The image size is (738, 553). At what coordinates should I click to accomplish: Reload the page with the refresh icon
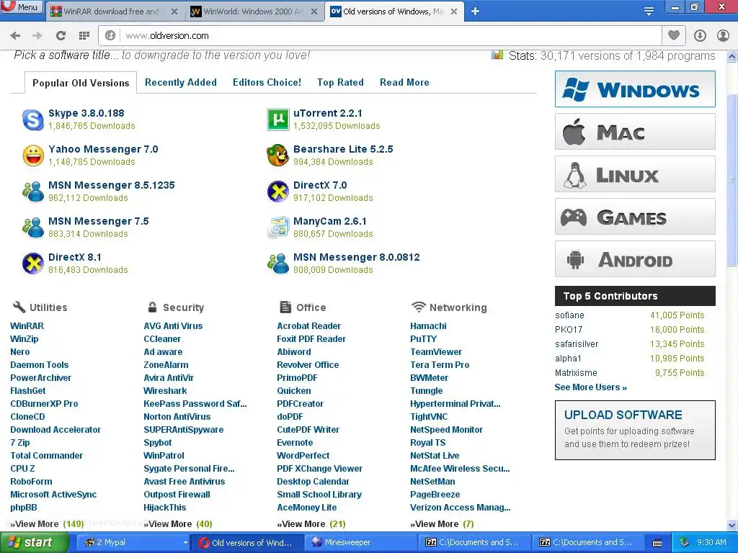pos(61,35)
